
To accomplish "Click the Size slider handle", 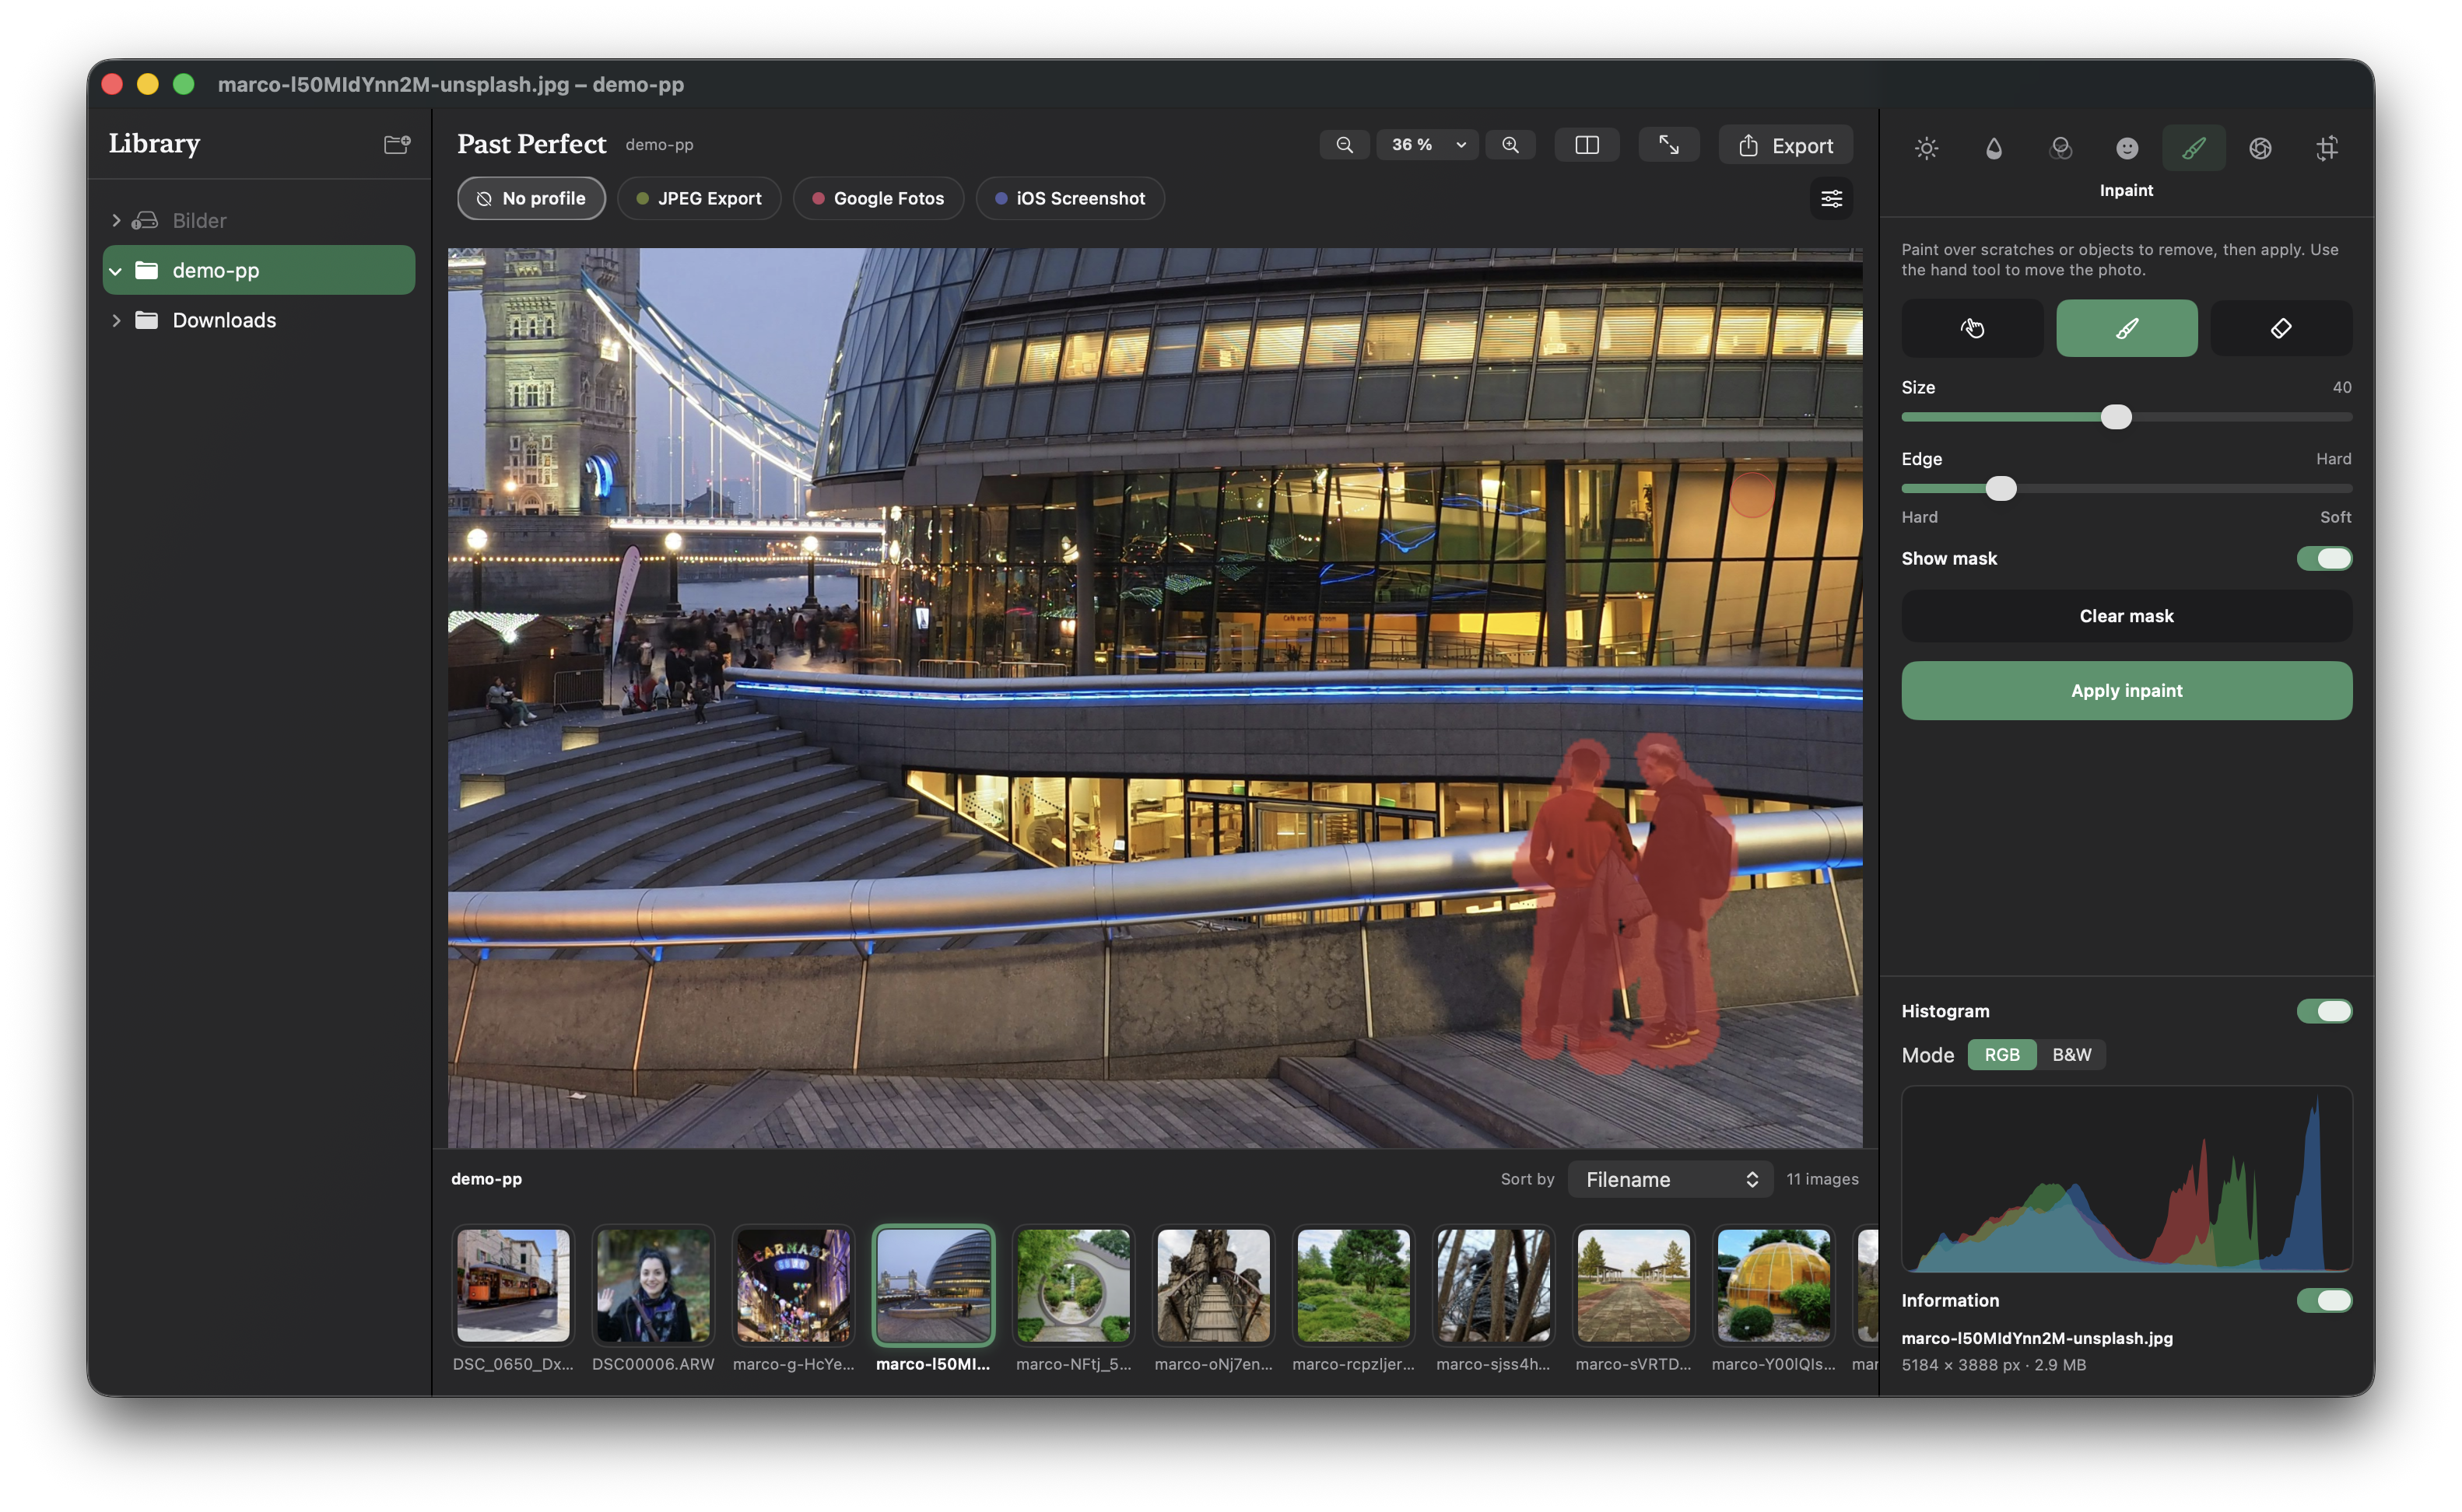I will point(2116,417).
